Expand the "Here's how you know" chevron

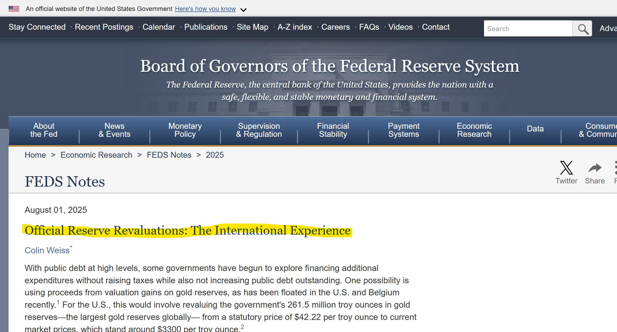pos(243,10)
